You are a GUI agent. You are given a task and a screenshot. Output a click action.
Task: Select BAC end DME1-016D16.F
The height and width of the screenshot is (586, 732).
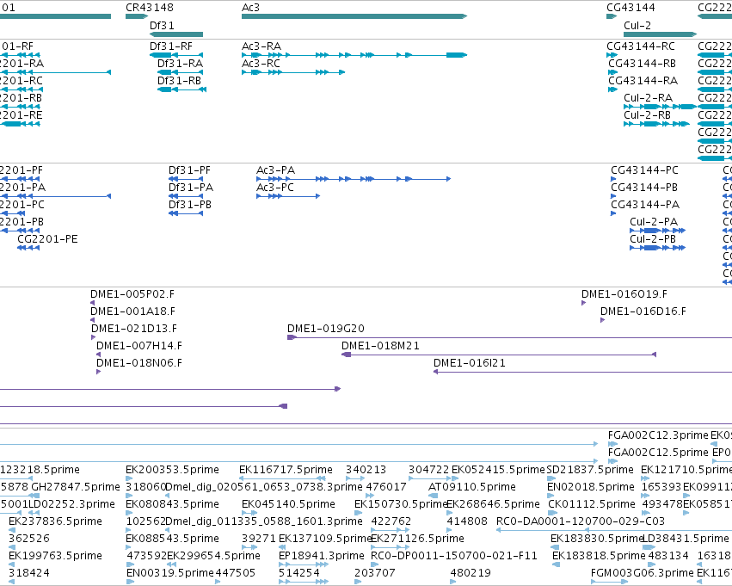(603, 320)
